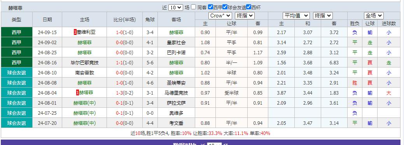
Task: Click the 胜负 column header
Action: pyautogui.click(x=355, y=23)
